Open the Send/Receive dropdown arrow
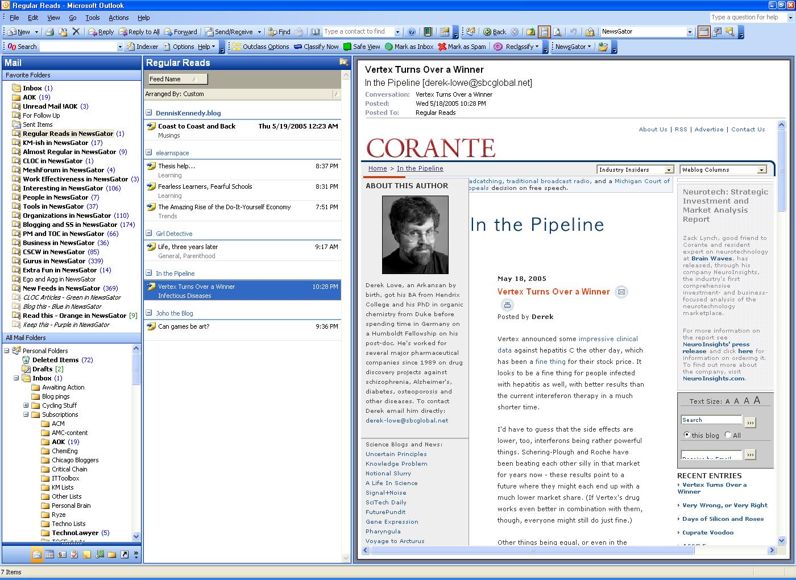The image size is (796, 580). point(259,32)
